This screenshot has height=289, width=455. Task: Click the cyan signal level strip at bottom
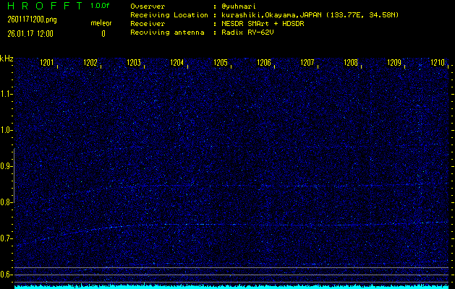(x=231, y=286)
